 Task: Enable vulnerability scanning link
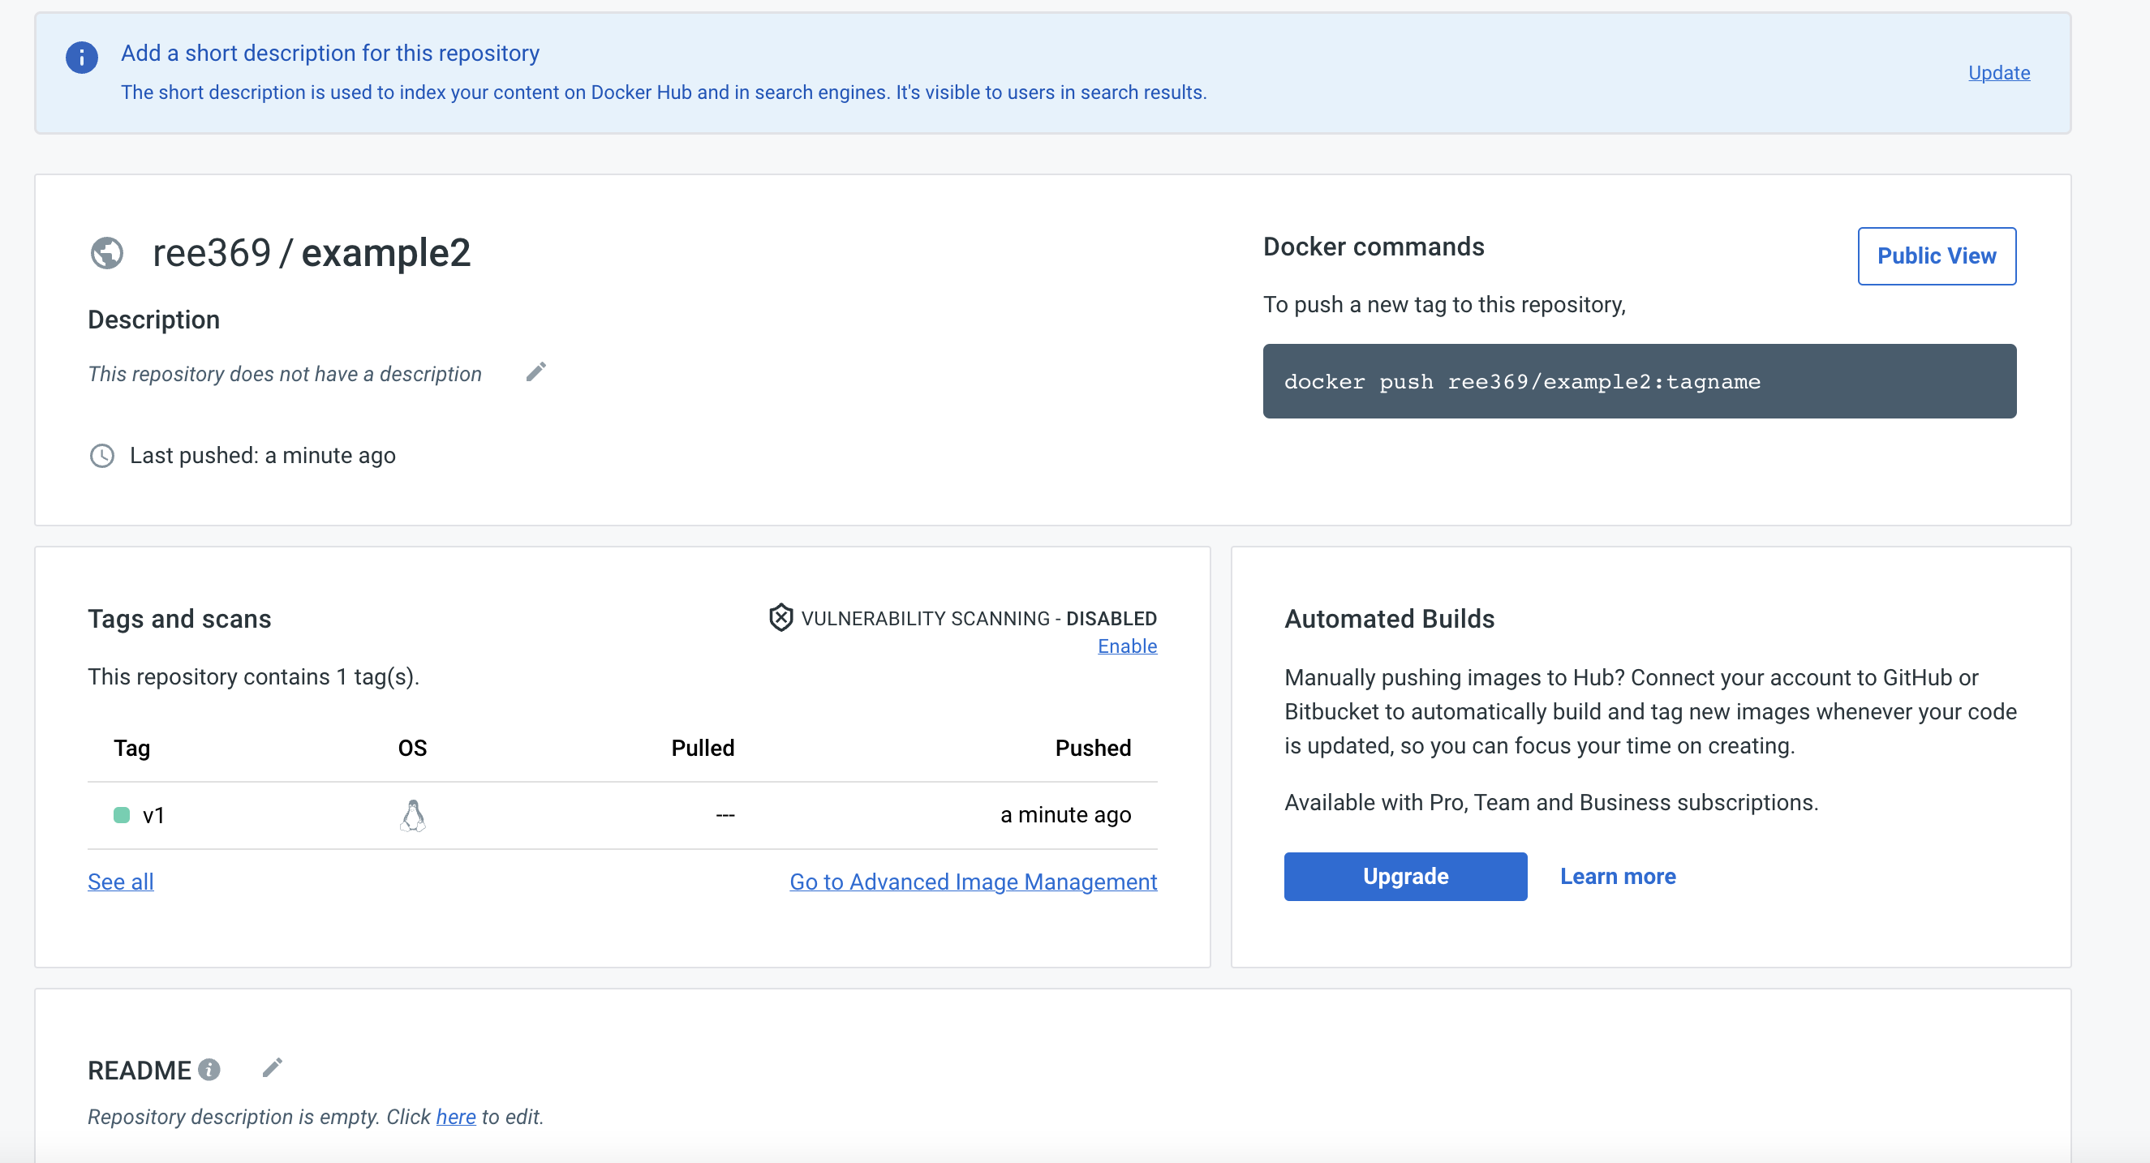coord(1126,646)
